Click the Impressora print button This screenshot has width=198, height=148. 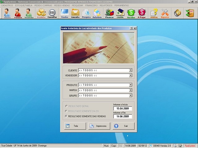coord(99,126)
